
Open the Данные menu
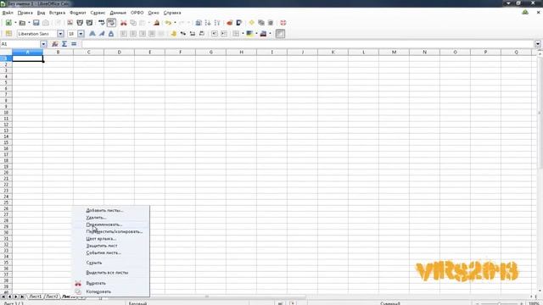[x=118, y=13]
